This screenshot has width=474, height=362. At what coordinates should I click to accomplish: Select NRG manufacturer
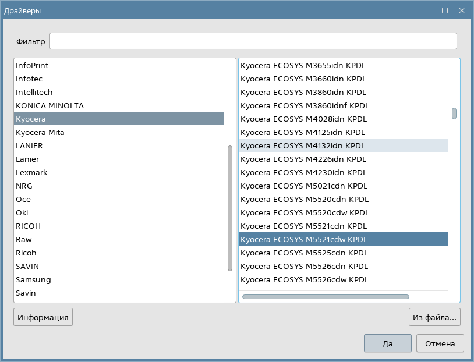point(119,186)
